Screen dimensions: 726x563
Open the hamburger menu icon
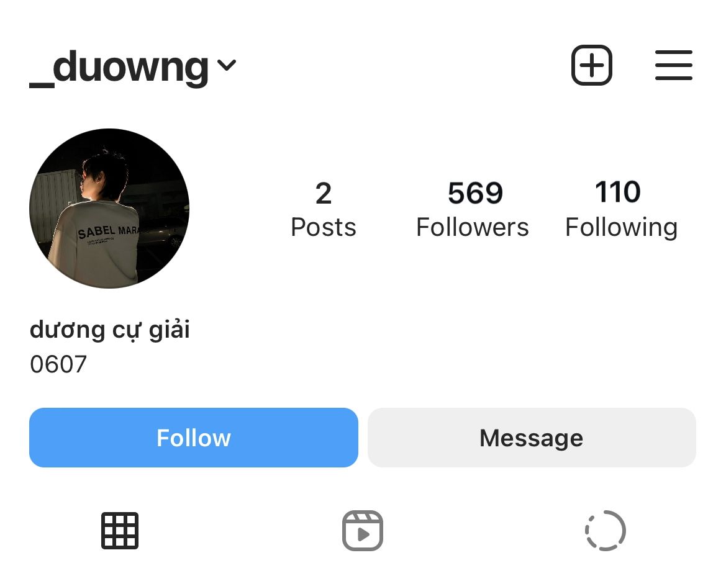point(673,65)
